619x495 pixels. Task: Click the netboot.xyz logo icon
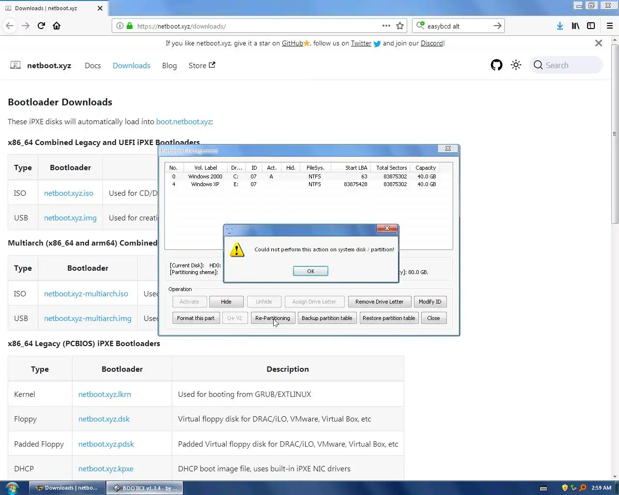click(x=15, y=65)
